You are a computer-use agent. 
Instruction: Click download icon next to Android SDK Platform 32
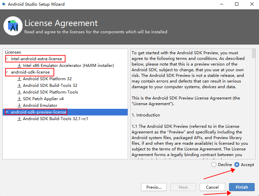pyautogui.click(x=19, y=79)
